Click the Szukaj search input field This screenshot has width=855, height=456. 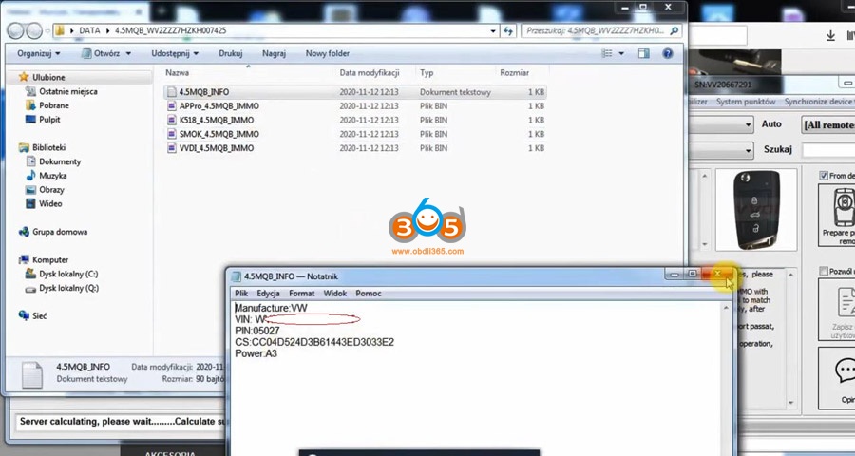tap(828, 149)
